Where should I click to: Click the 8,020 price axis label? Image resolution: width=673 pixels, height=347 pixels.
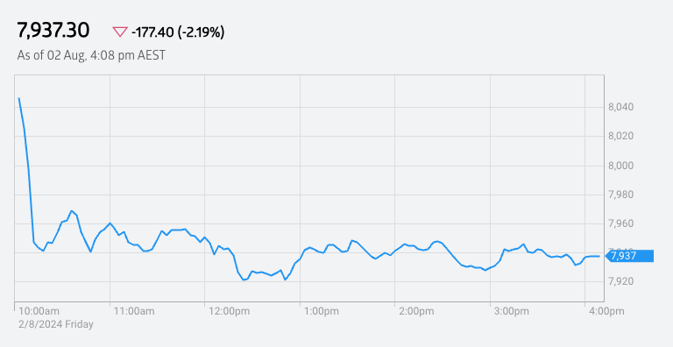[x=621, y=136]
